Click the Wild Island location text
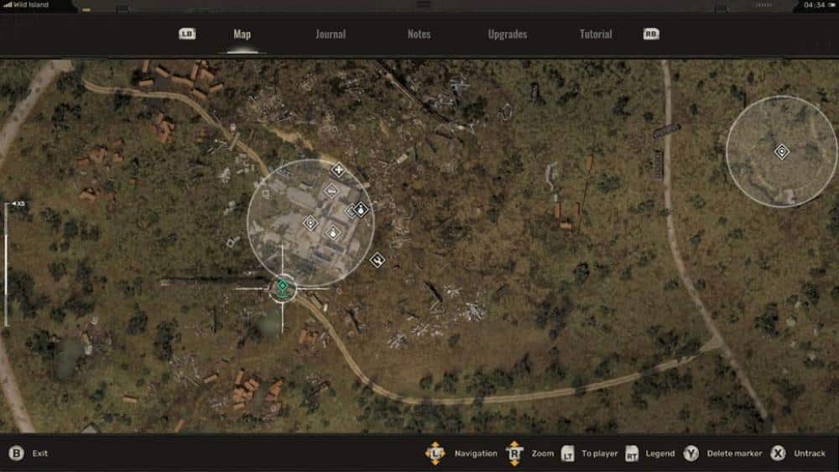The width and height of the screenshot is (839, 472). coord(31,4)
